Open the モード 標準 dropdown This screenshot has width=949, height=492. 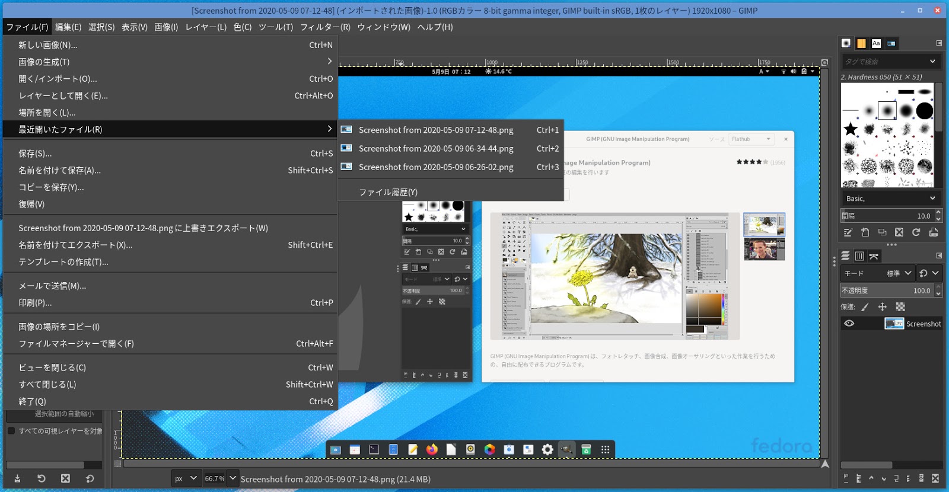(877, 273)
